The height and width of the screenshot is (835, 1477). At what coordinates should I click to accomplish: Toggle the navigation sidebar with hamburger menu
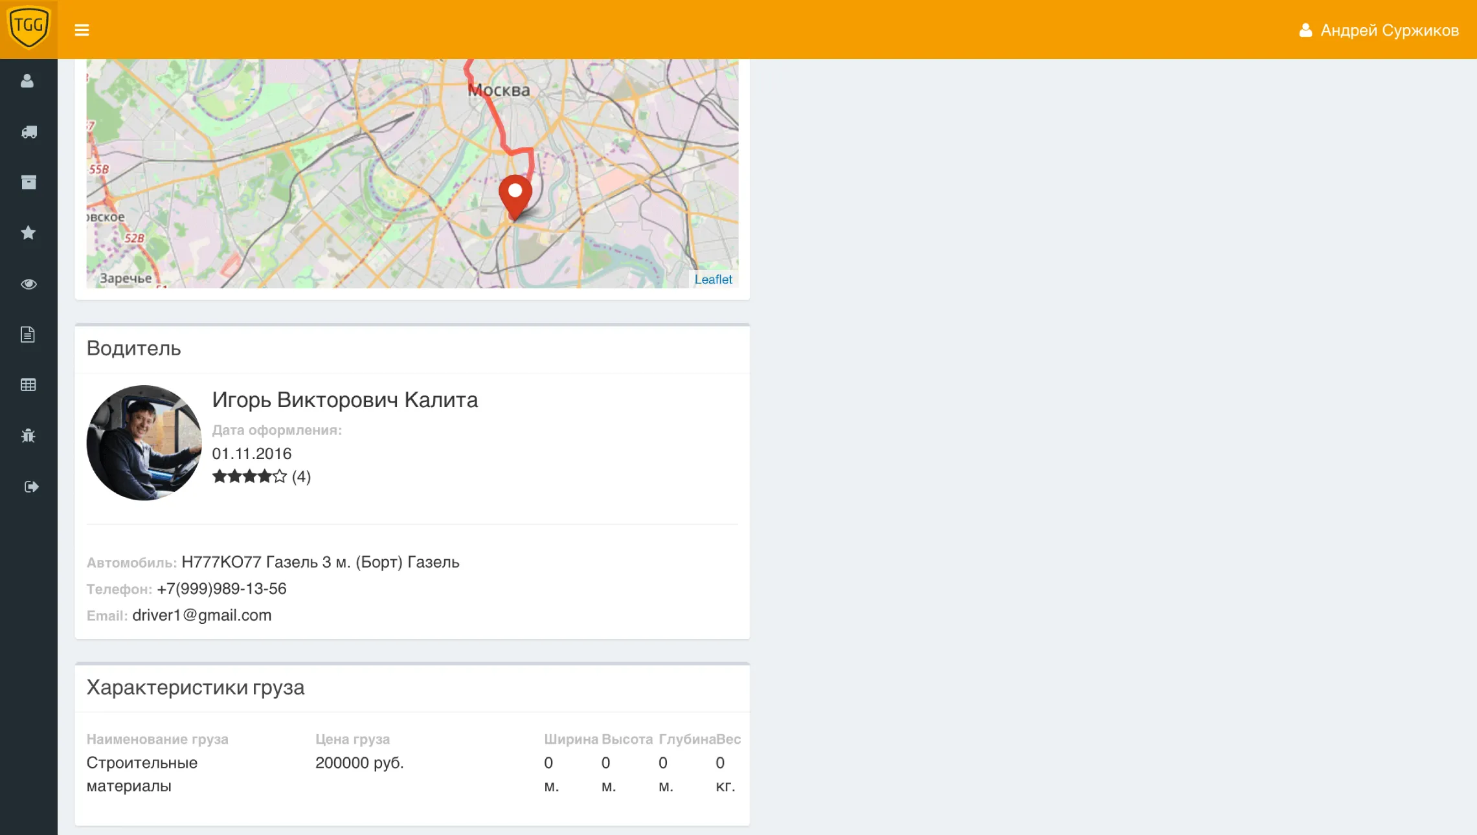point(82,29)
